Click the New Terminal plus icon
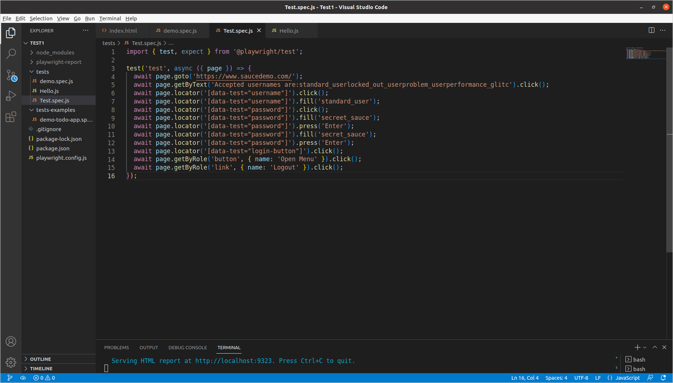Screen dimensions: 673x383 coord(637,347)
